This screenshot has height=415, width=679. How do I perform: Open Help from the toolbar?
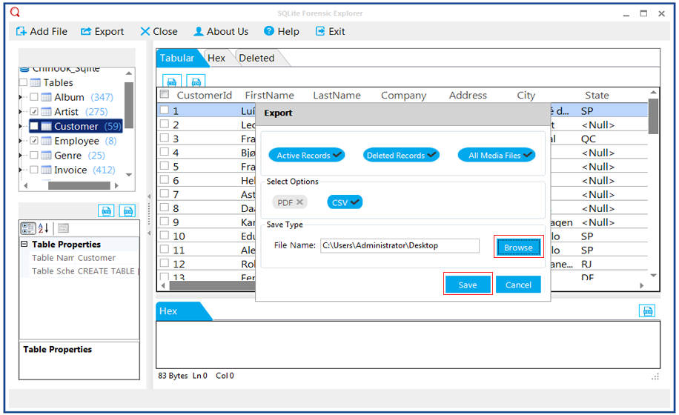pyautogui.click(x=282, y=32)
